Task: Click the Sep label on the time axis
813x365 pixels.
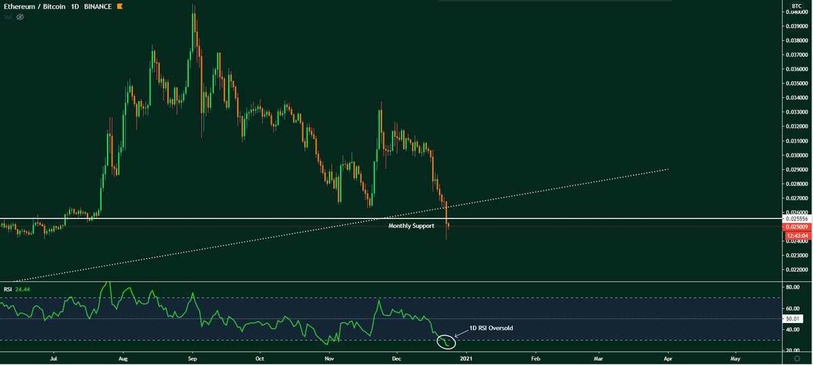Action: 192,358
